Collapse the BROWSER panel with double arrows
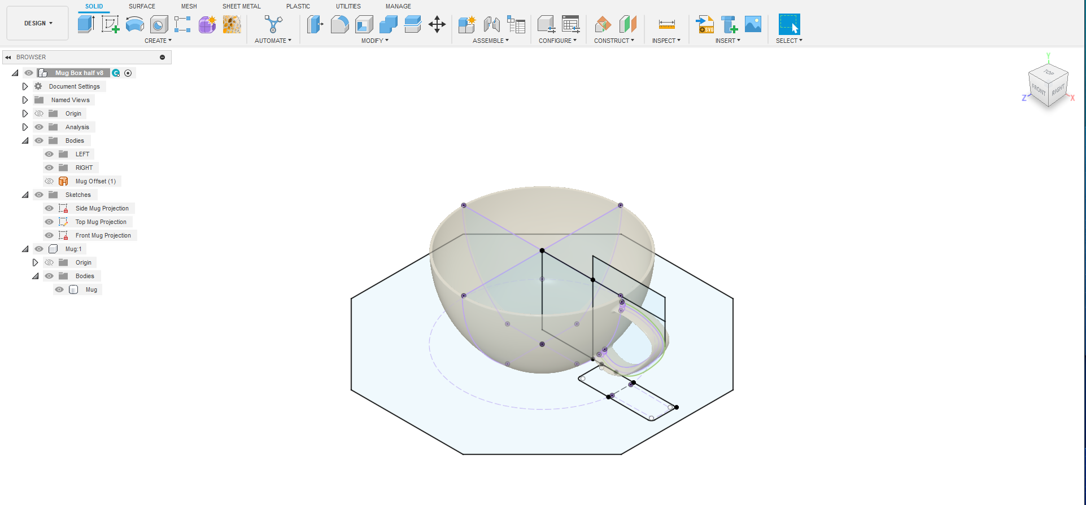The height and width of the screenshot is (505, 1086). (8, 57)
